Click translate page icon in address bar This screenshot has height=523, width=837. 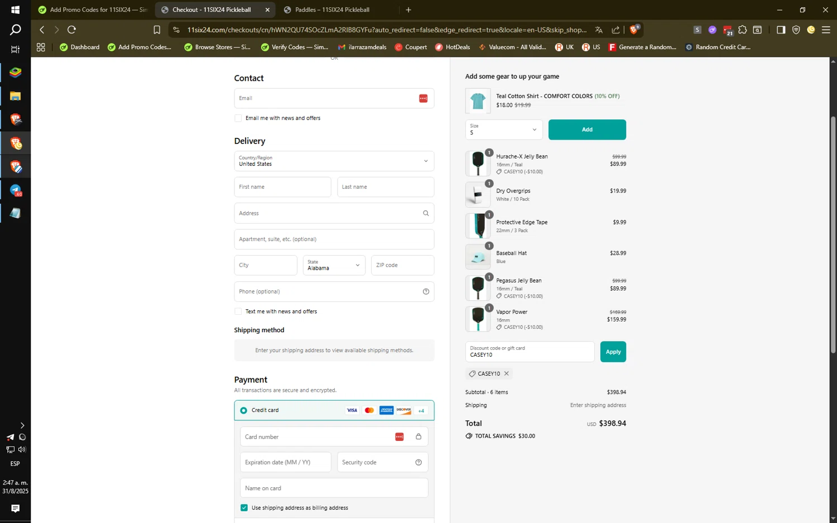(599, 30)
